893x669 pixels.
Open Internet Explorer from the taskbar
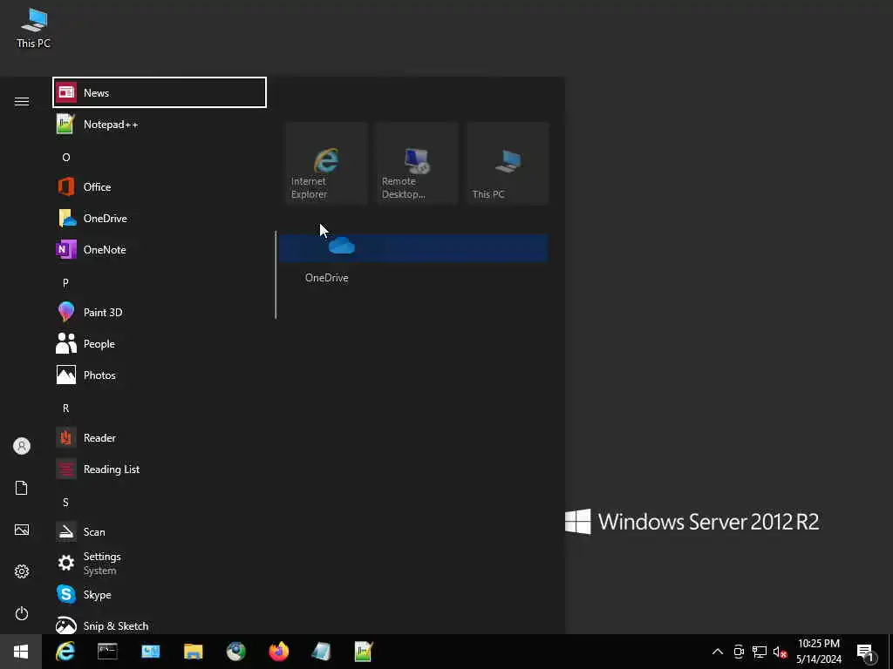click(65, 652)
